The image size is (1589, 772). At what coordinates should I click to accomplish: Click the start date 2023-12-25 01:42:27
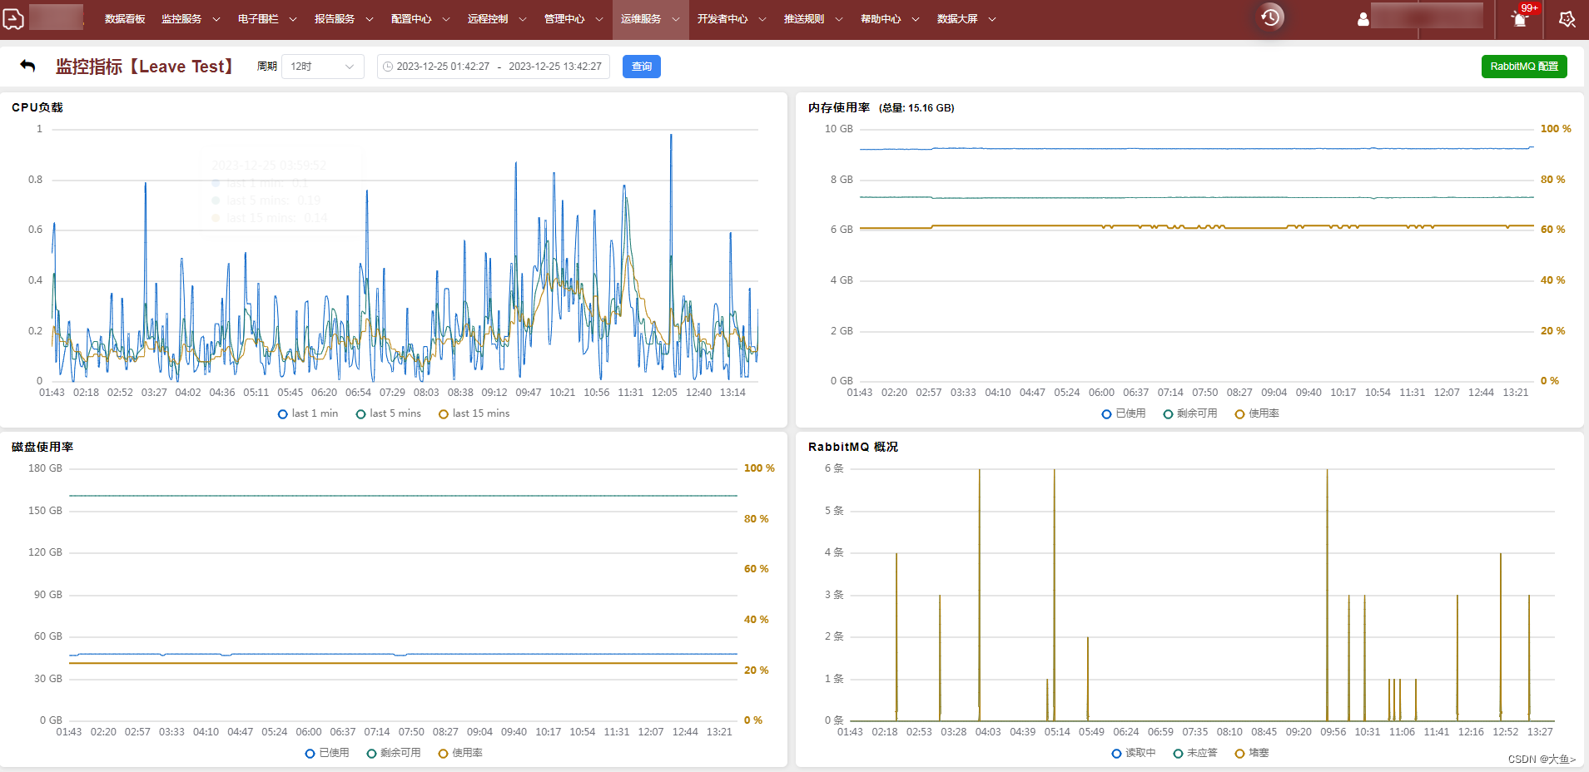tap(443, 67)
